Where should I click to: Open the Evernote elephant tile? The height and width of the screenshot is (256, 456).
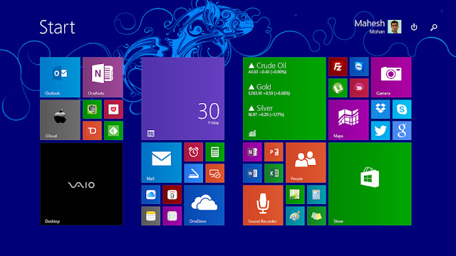[x=92, y=110]
